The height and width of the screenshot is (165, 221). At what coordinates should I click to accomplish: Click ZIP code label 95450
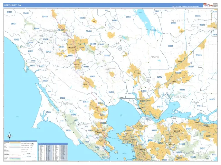tap(16, 40)
